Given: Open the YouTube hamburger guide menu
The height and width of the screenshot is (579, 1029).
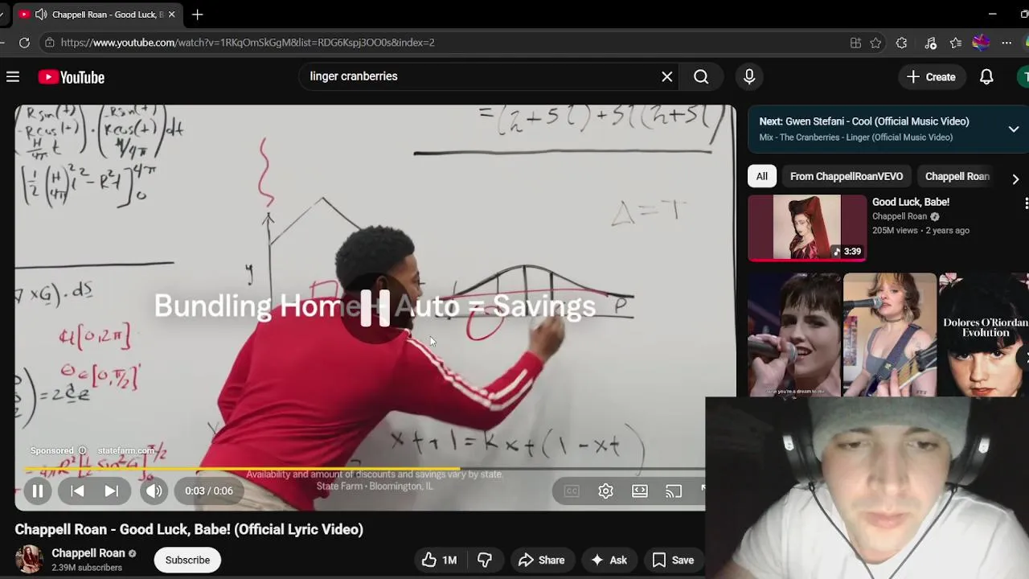Looking at the screenshot, I should click(13, 77).
